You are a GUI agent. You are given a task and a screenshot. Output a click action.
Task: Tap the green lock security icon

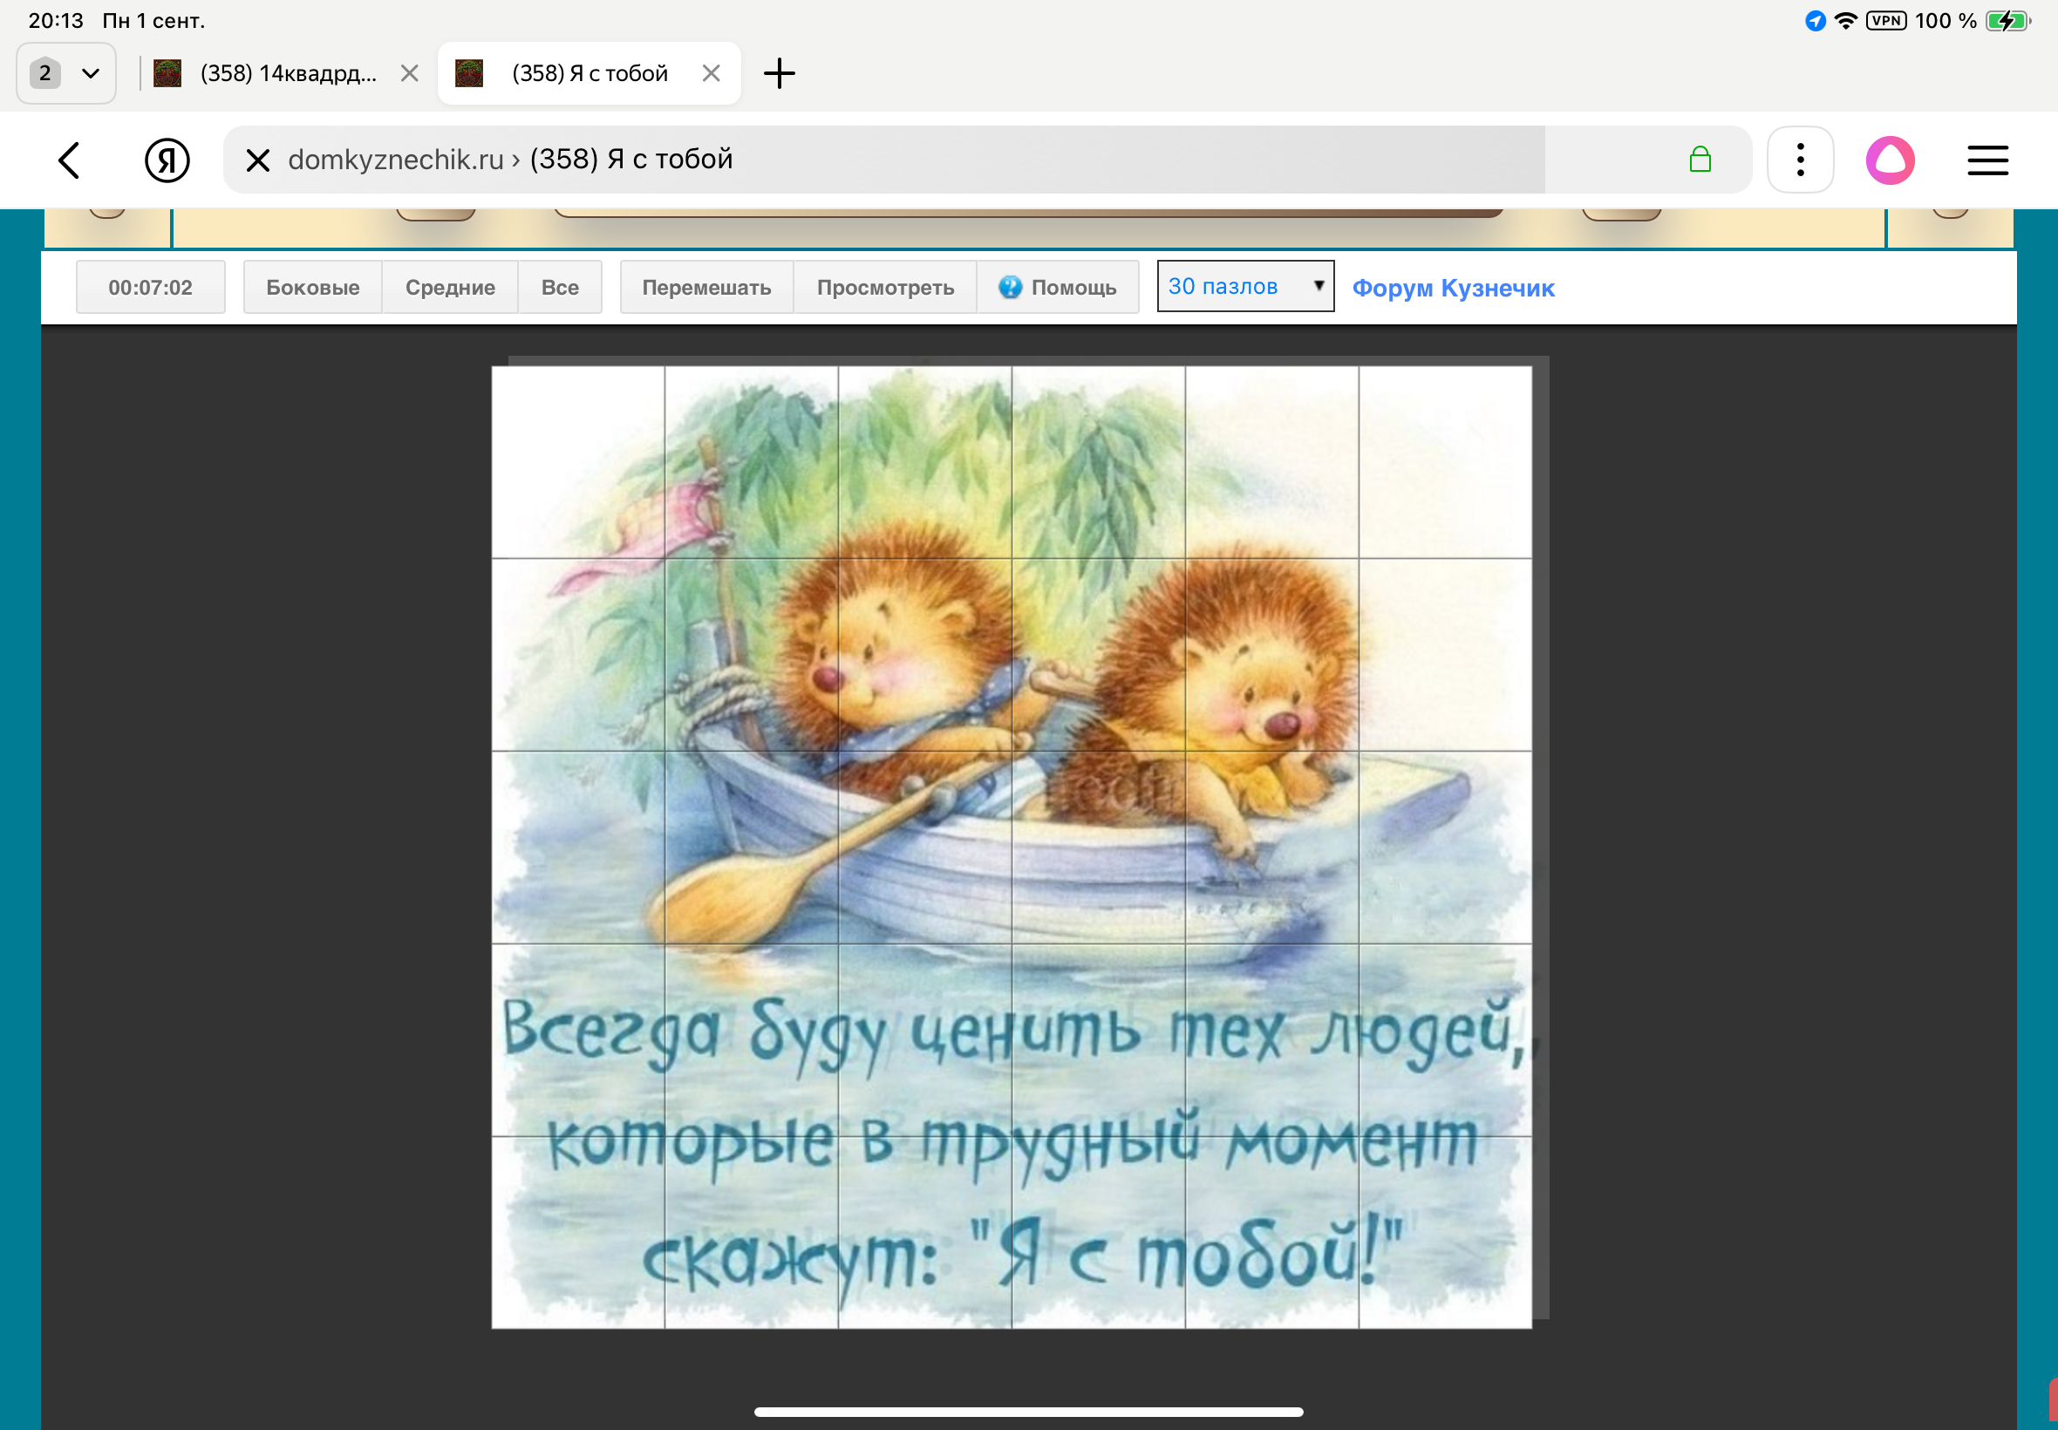pos(1700,160)
